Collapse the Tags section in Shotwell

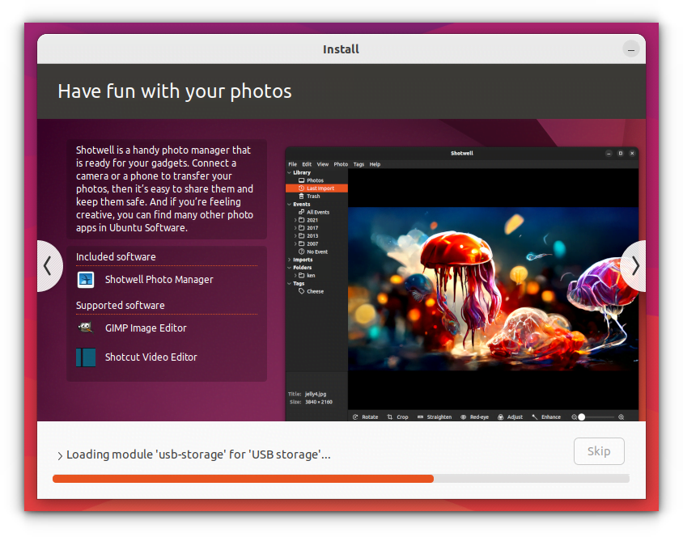pos(289,283)
